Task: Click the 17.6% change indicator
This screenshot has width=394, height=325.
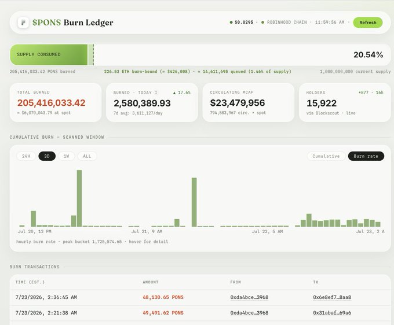Action: 182,93
